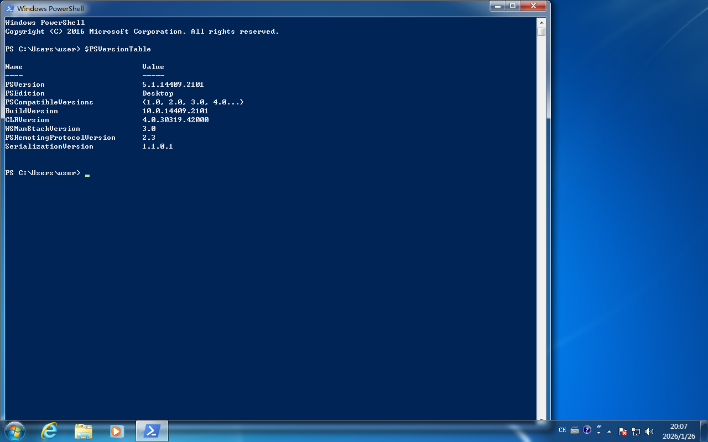
Task: Click the vertical scrollbar thumb in the console
Action: point(541,32)
